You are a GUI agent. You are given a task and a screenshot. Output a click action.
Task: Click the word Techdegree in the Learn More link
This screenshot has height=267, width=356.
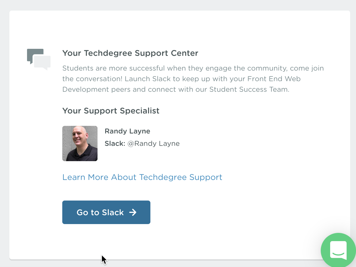(x=163, y=177)
